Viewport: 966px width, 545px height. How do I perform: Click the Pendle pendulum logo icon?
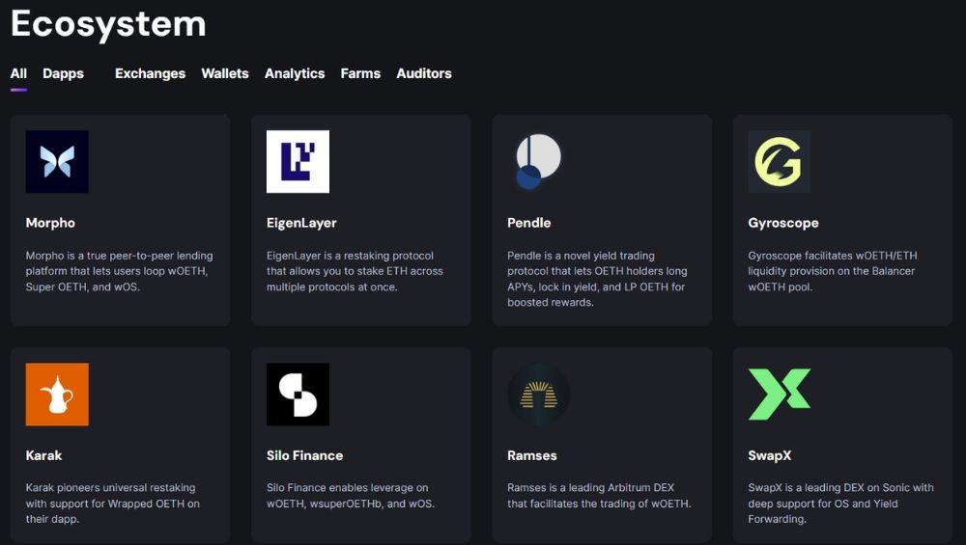pos(538,162)
